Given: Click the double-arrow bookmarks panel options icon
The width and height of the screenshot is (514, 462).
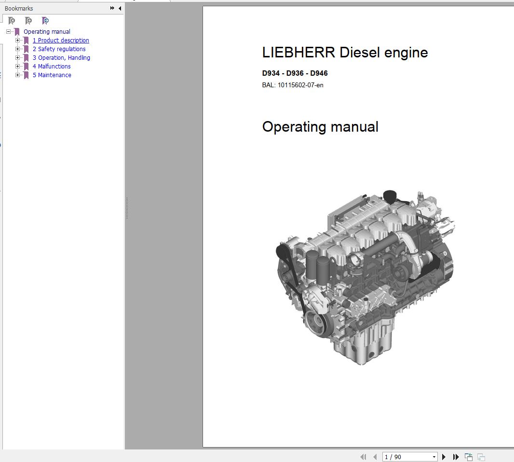Looking at the screenshot, I should tap(112, 8).
